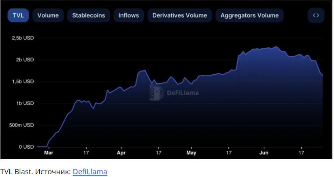Click the 0 USD axis label
The image size is (334, 177).
26,147
